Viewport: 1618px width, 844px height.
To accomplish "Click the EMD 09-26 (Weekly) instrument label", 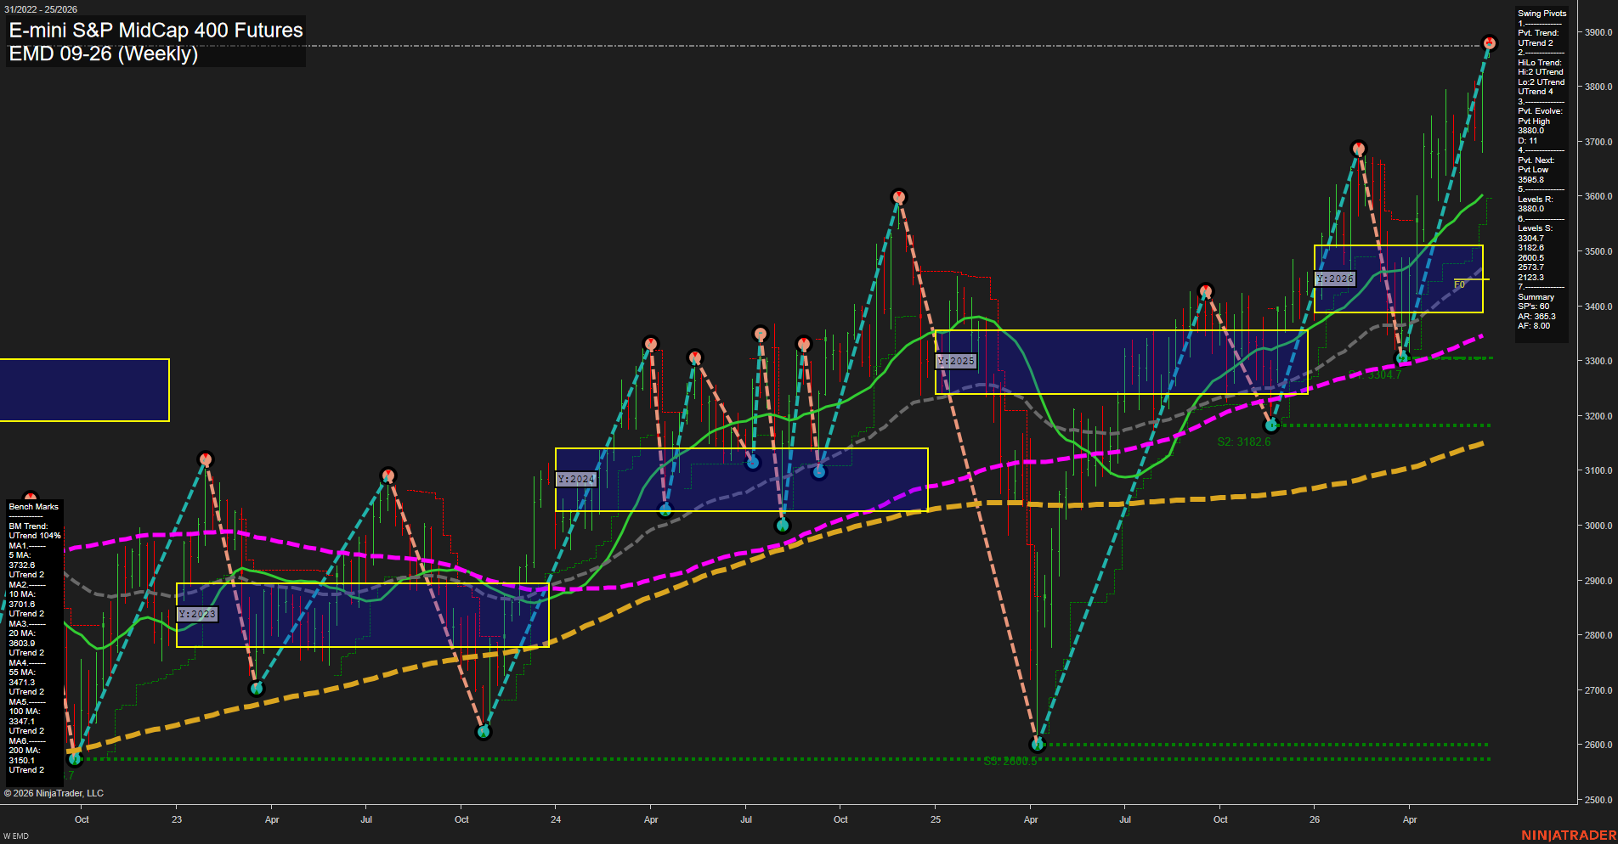I will click(x=103, y=53).
